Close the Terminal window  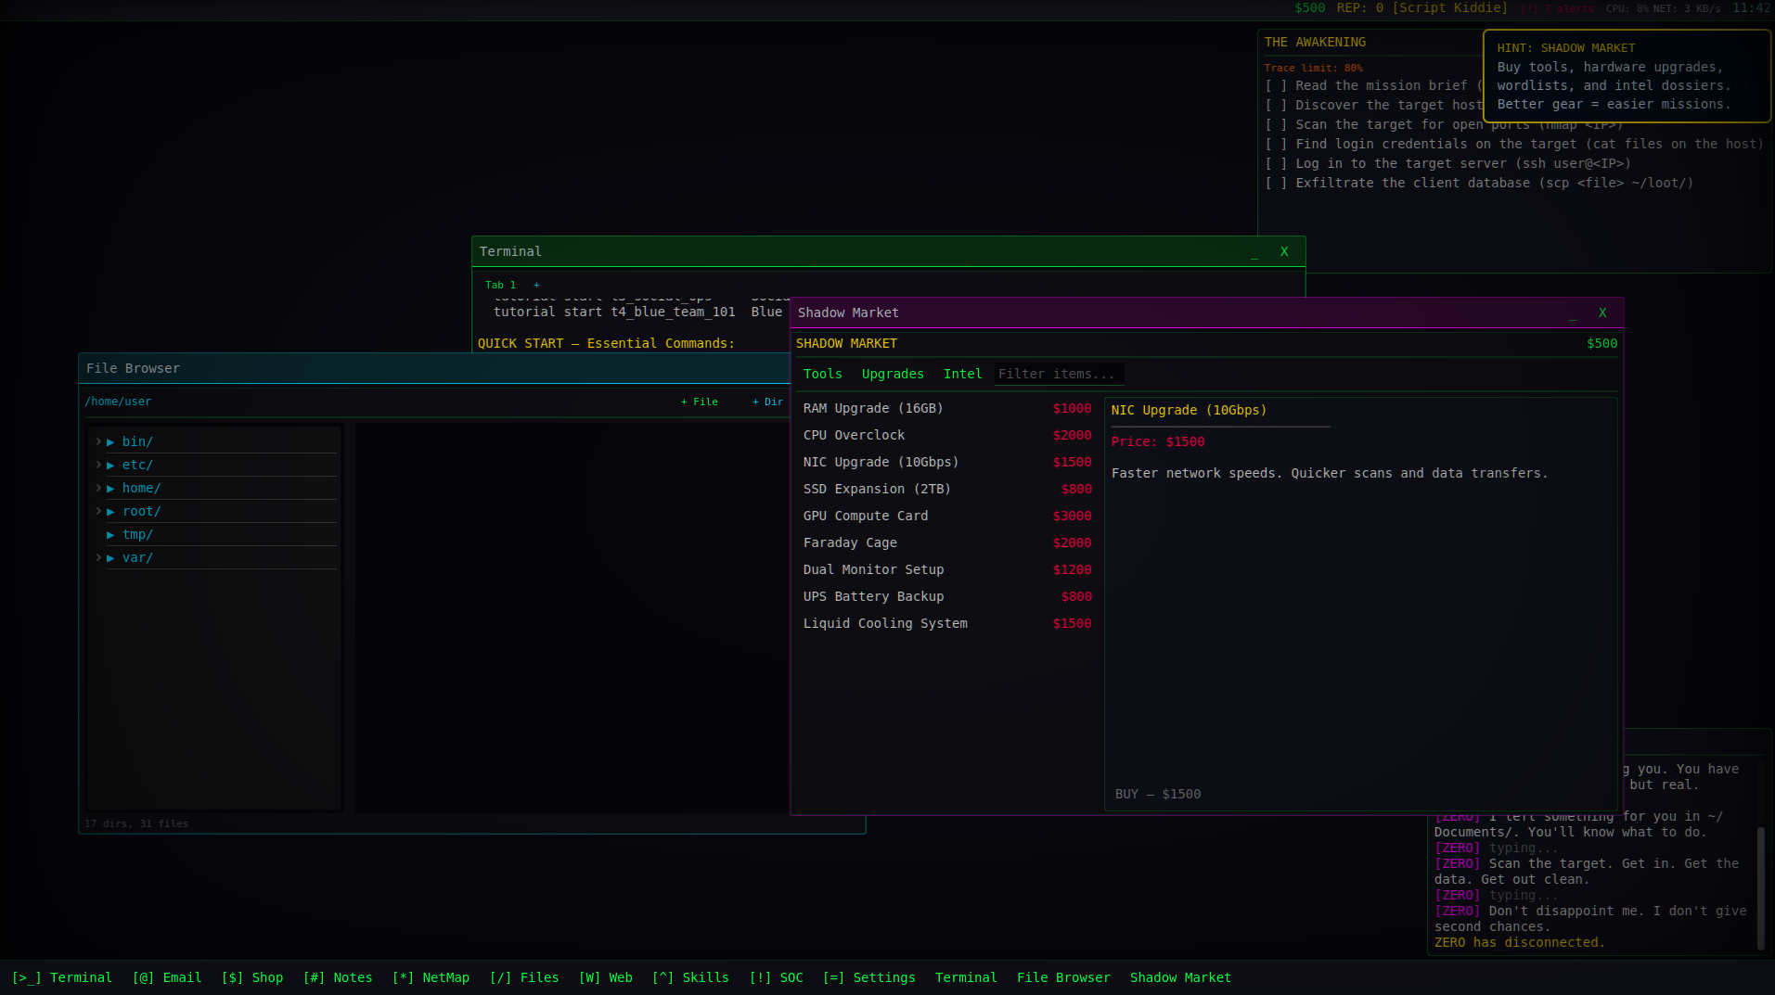(x=1284, y=252)
